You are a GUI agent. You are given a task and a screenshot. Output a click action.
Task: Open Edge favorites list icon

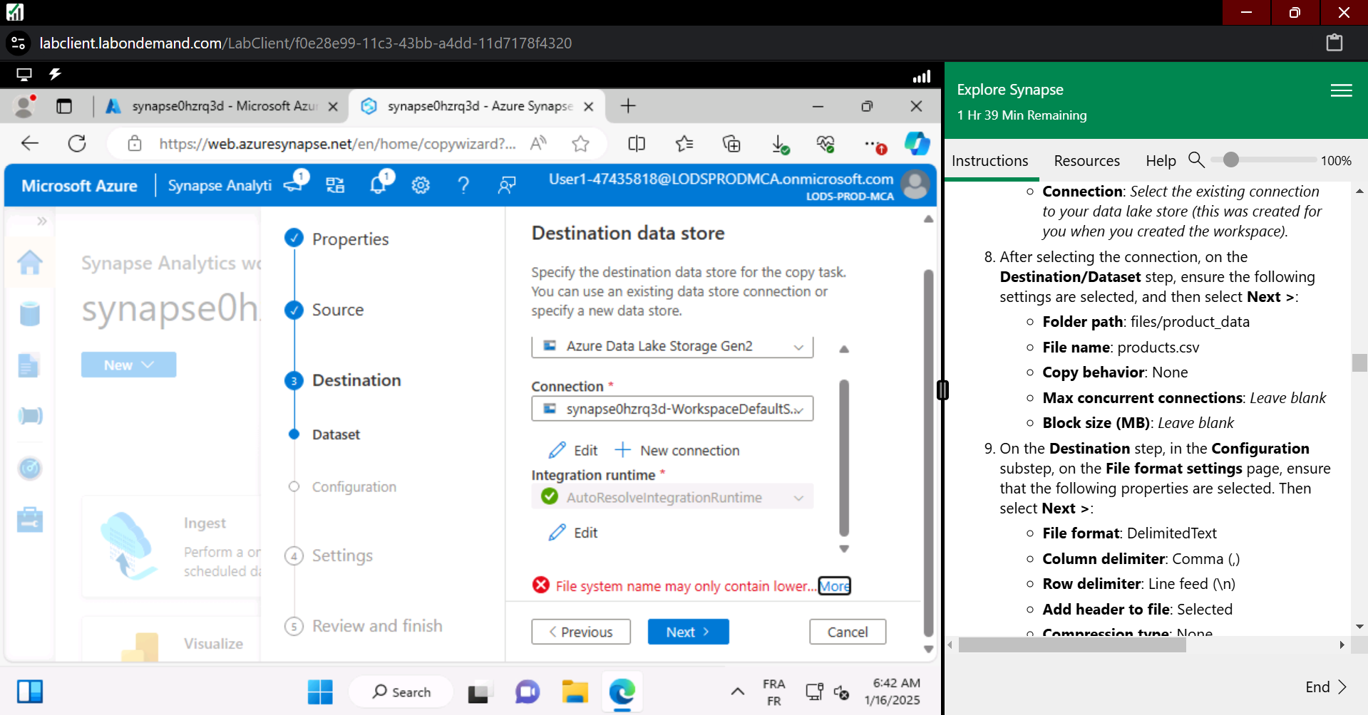684,144
